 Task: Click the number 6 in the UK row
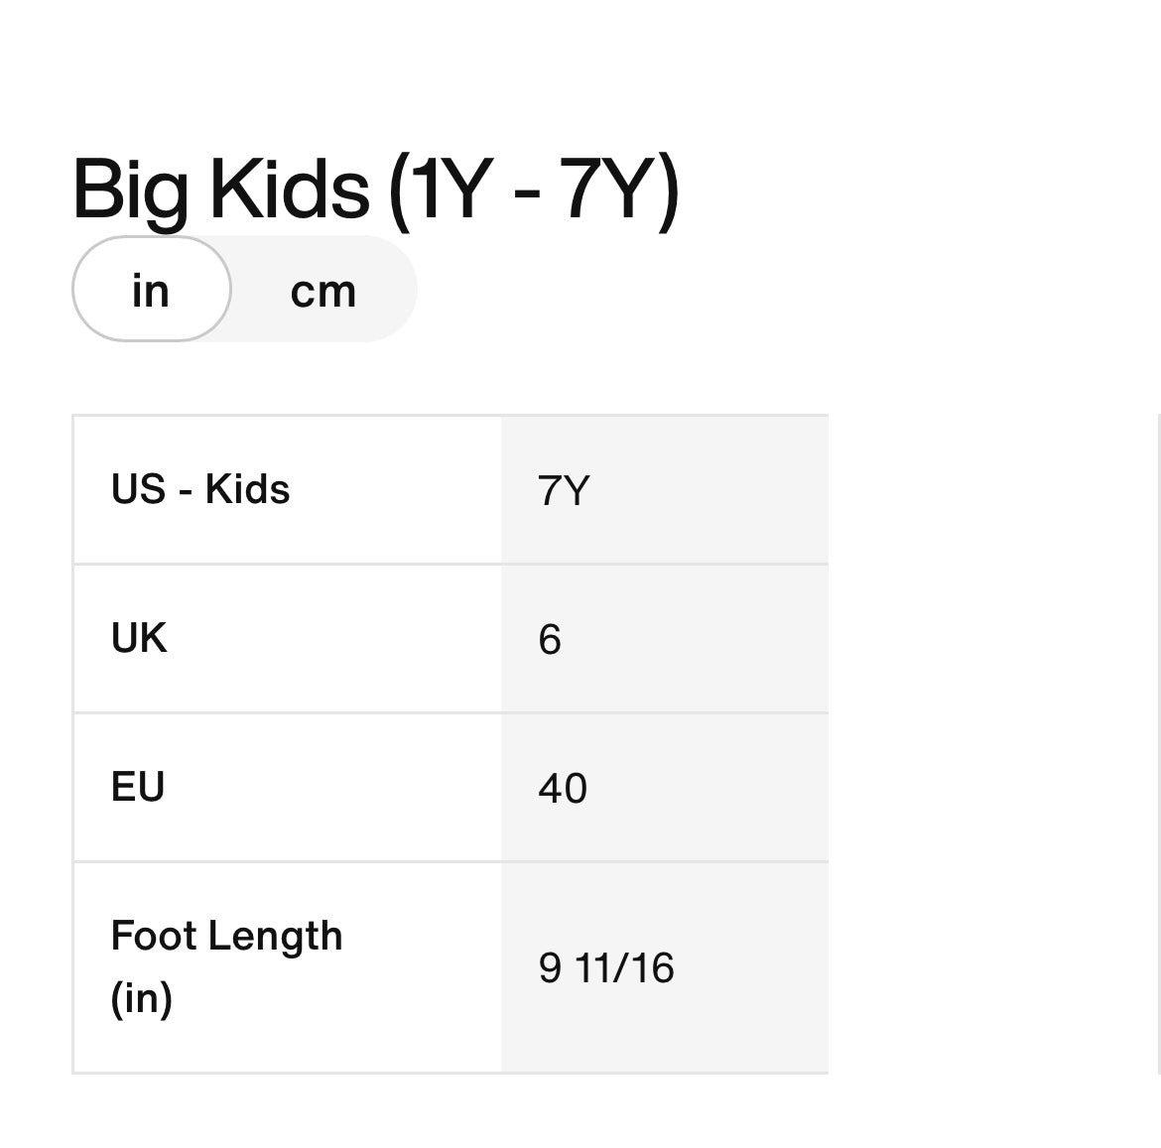click(x=550, y=640)
